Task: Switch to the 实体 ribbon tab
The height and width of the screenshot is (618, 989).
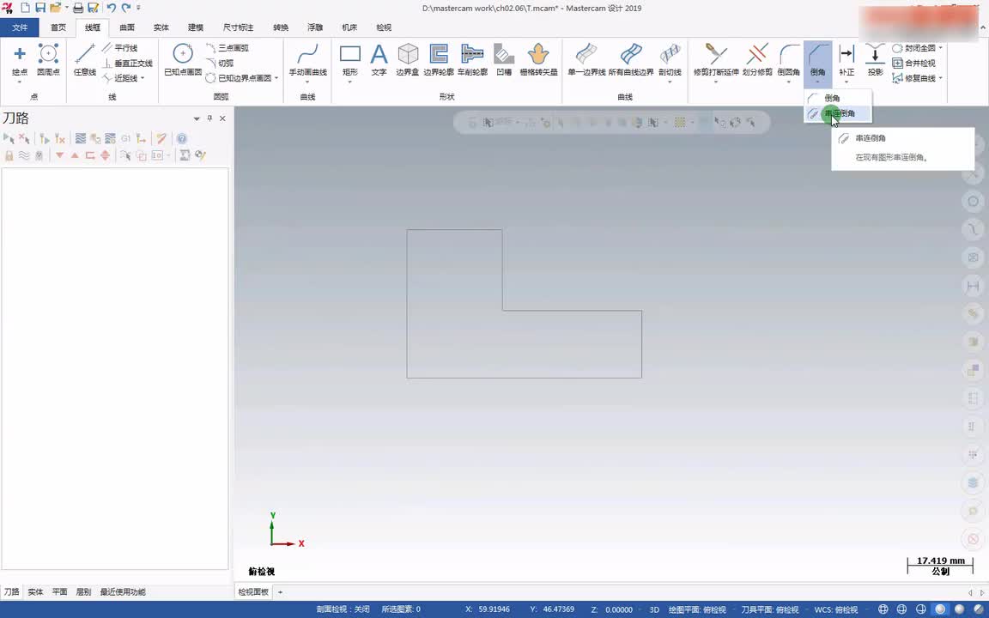Action: click(161, 27)
